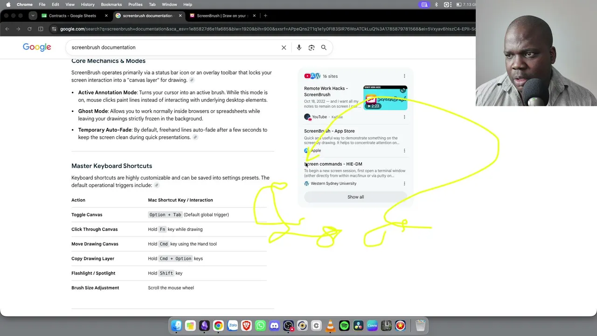Open DaVinci Resolve from the Dock
597x336 pixels.
coord(358,326)
